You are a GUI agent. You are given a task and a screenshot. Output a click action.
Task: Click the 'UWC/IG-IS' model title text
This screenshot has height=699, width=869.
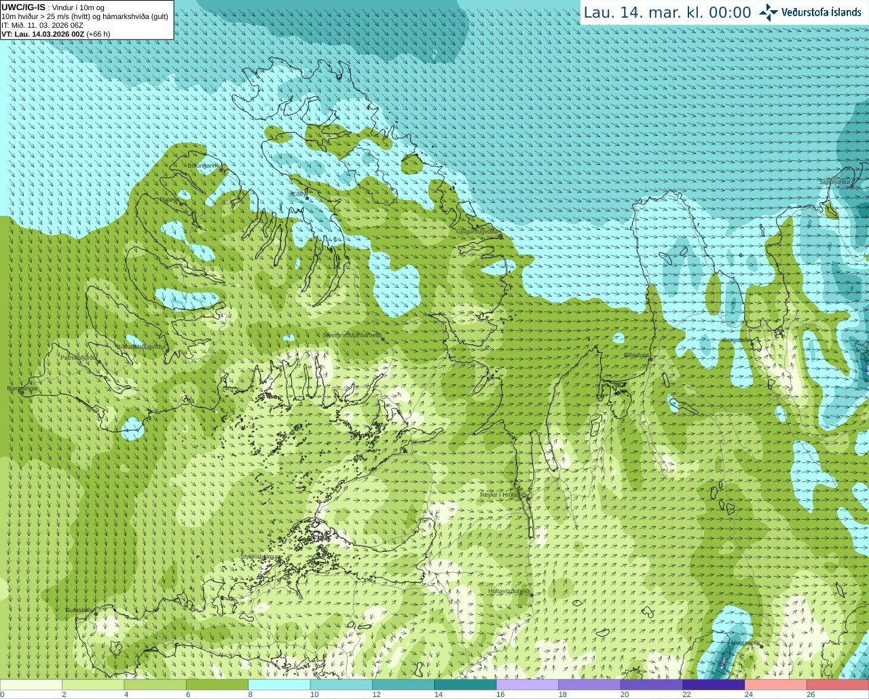point(23,7)
